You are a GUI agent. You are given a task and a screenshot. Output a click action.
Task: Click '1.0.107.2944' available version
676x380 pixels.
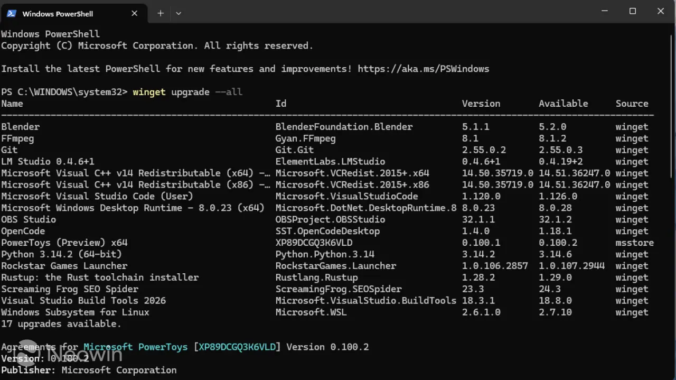click(572, 266)
